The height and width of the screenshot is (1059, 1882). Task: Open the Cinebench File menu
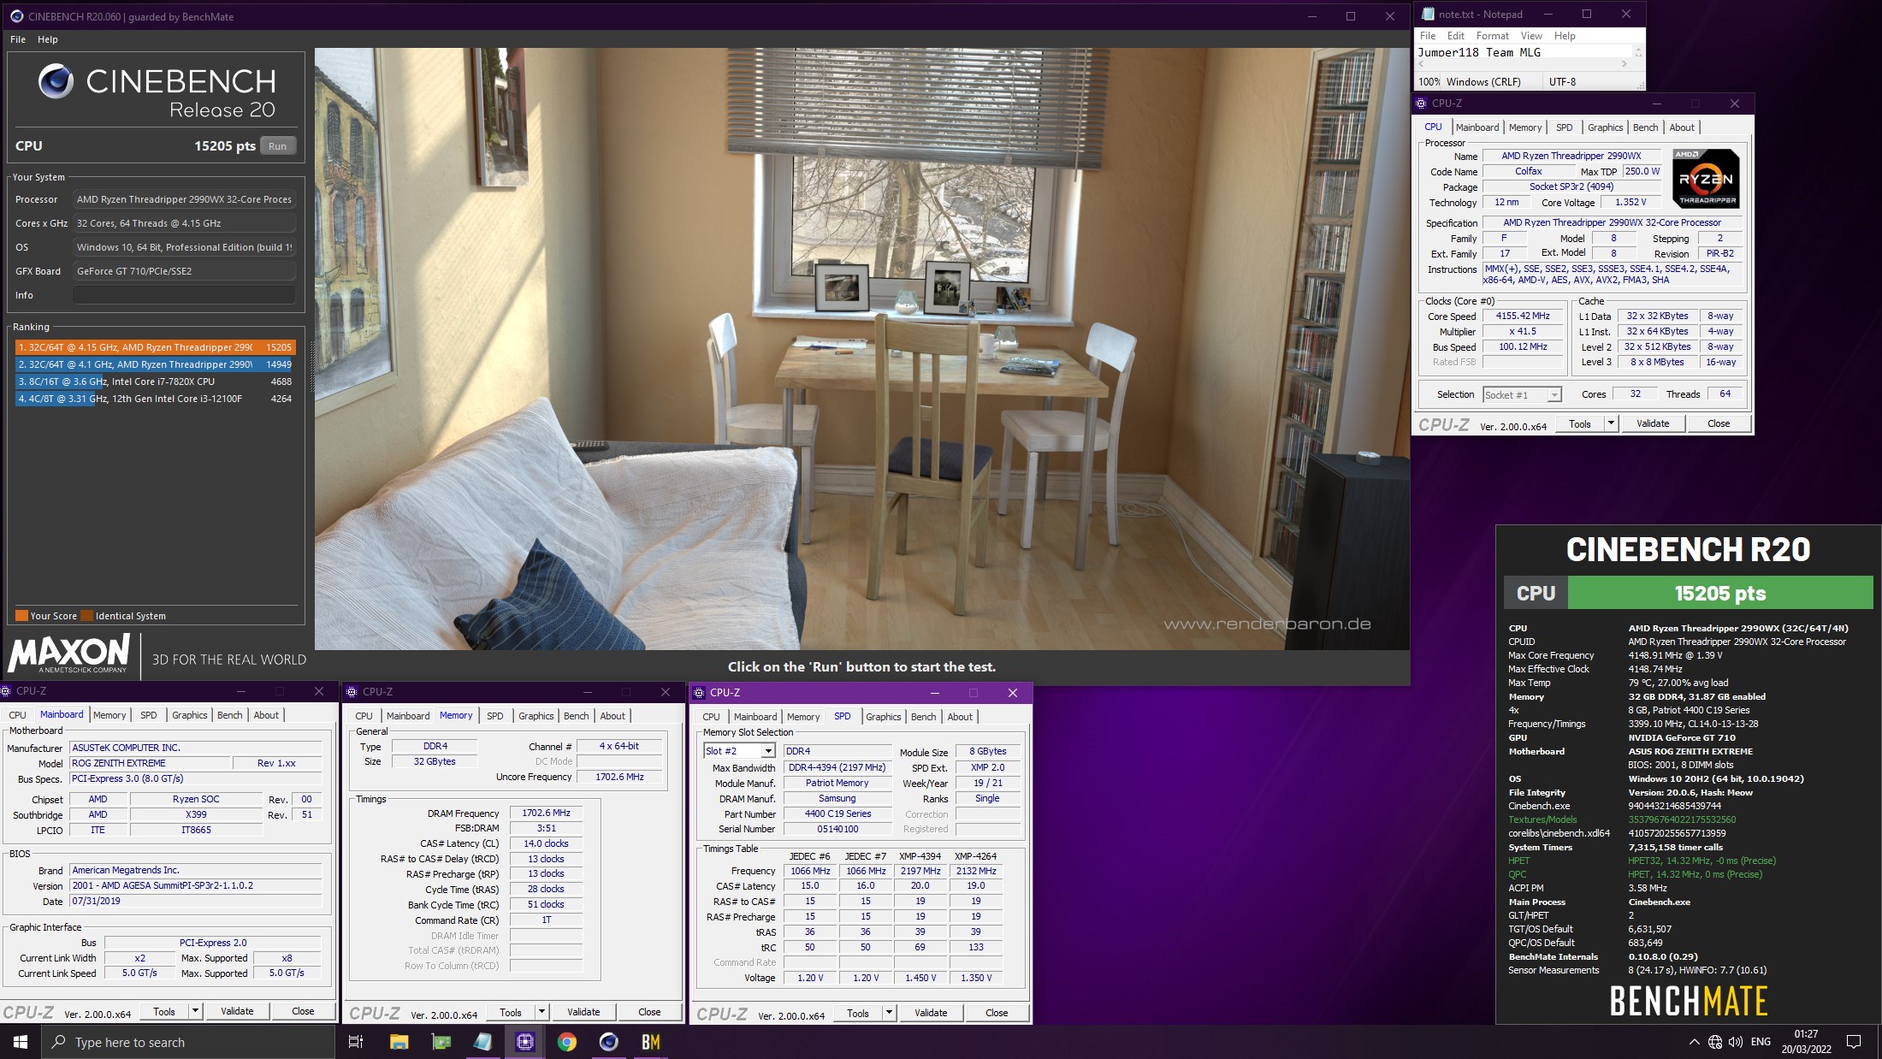tap(18, 39)
